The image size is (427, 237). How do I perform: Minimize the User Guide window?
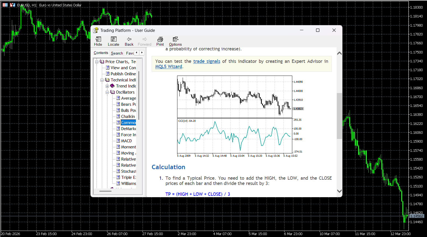point(302,30)
